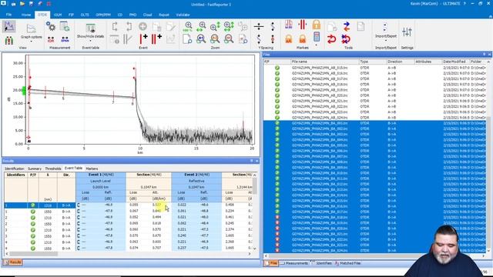
Task: Click the zoom 100% icon
Action: (188, 26)
